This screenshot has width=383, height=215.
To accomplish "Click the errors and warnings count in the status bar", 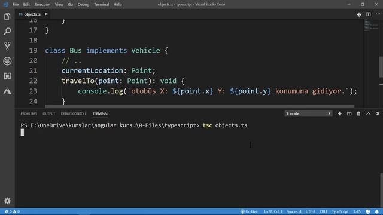I will tap(12, 211).
